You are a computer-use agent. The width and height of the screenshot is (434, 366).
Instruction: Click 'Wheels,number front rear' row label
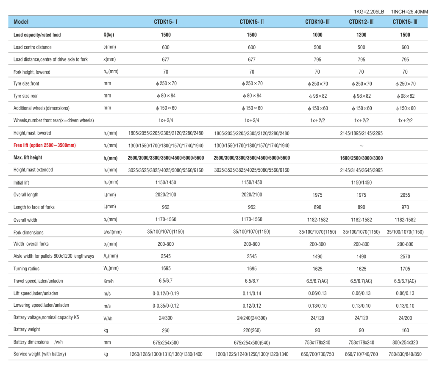click(x=54, y=121)
